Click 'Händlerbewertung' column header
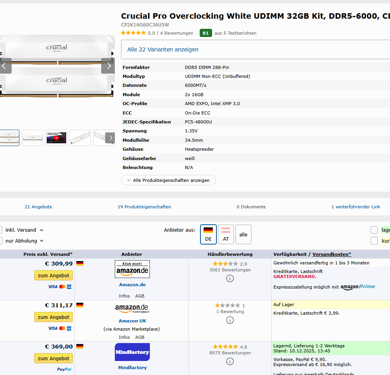 coord(230,254)
